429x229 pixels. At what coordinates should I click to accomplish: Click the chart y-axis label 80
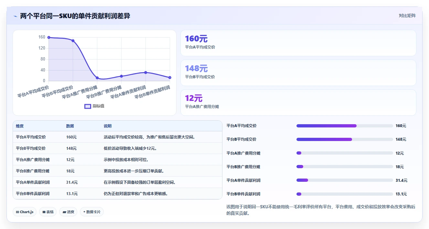point(43,59)
